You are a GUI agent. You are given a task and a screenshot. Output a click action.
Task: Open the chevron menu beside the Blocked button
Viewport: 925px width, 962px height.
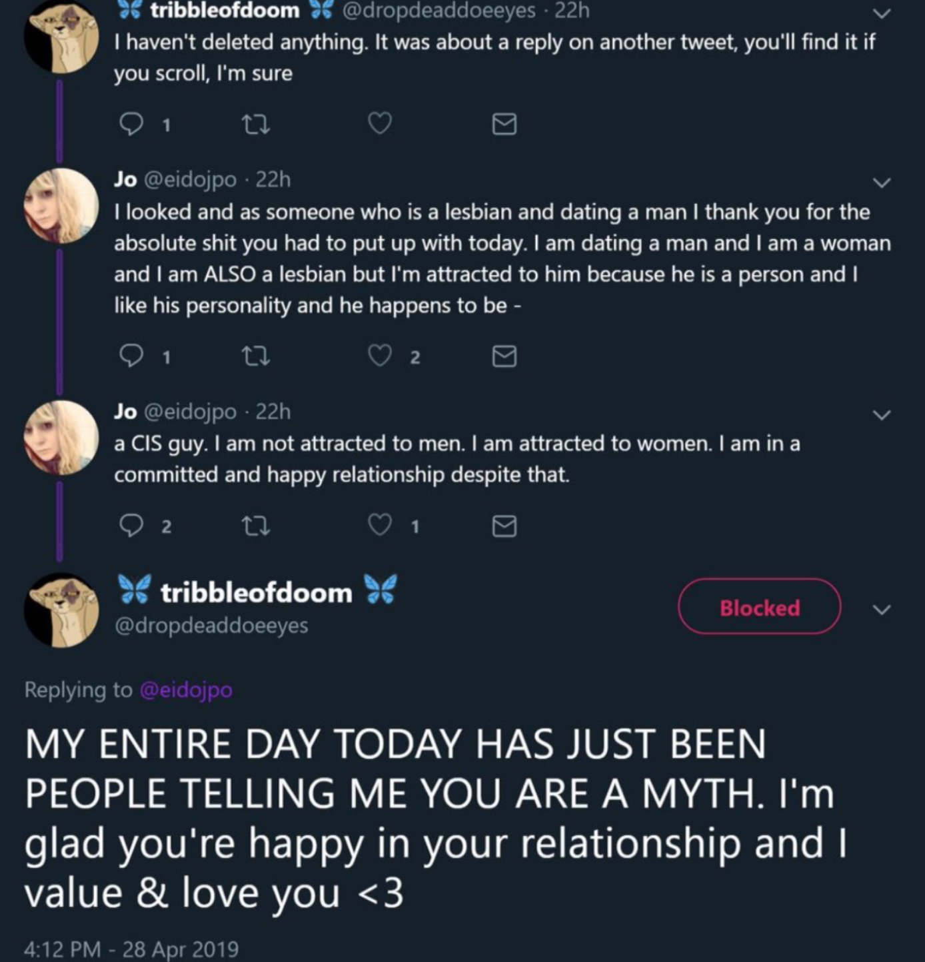point(882,610)
